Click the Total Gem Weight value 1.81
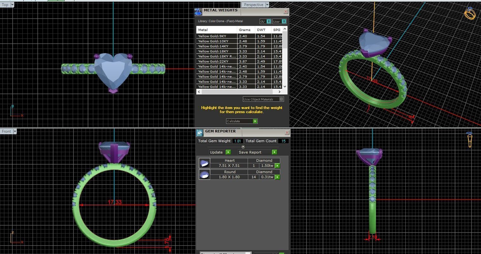Screen dimensions: 481x254 237,141
